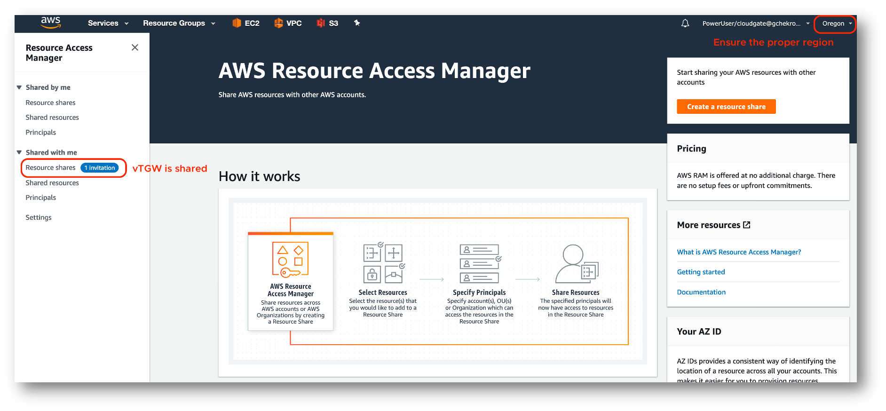
Task: Click the 1 invitation badge
Action: click(100, 168)
